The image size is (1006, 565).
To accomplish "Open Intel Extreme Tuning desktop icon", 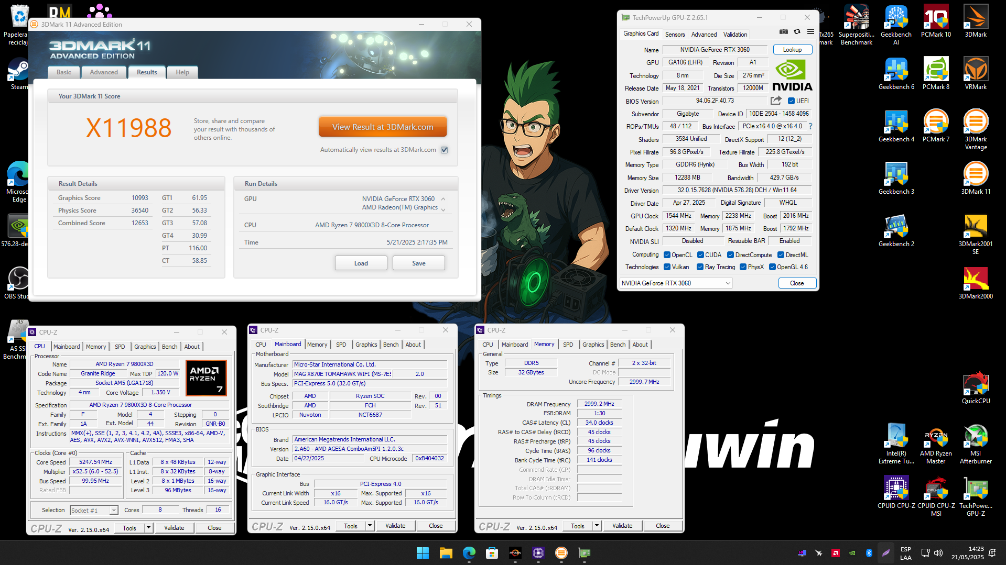I will [x=896, y=444].
